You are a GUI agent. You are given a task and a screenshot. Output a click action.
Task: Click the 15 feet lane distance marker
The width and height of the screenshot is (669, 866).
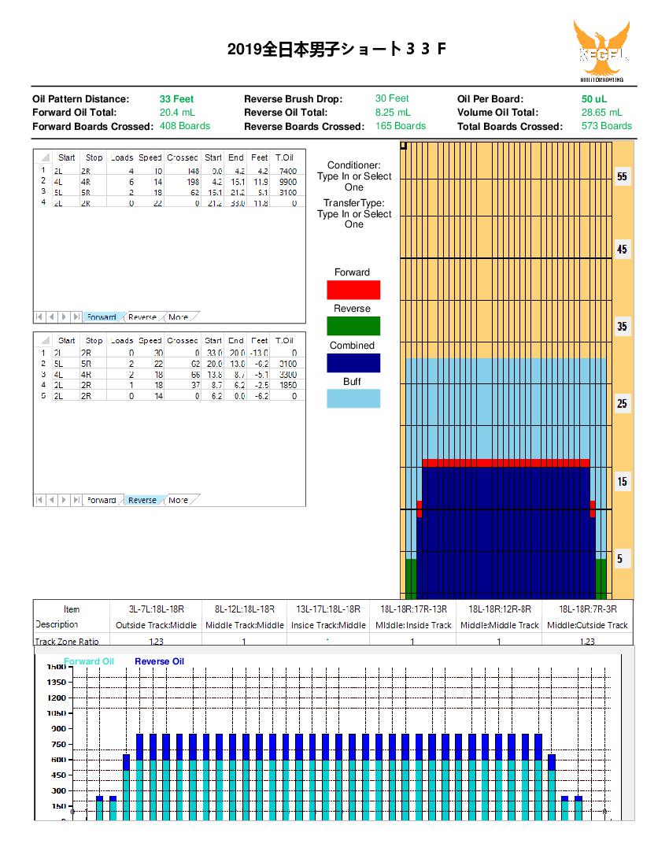pos(622,482)
